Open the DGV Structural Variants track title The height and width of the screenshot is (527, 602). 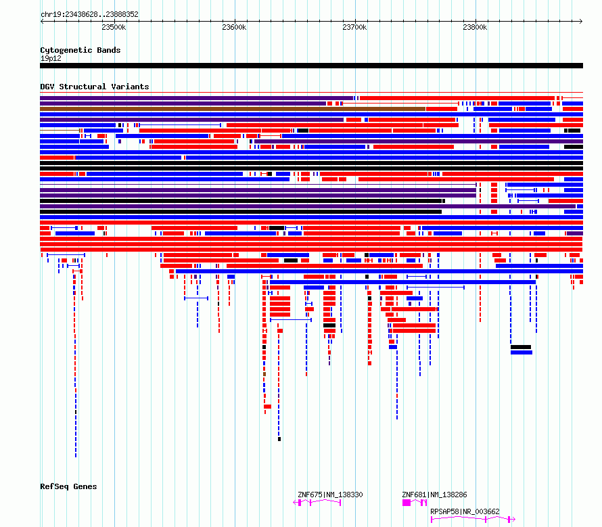click(95, 87)
